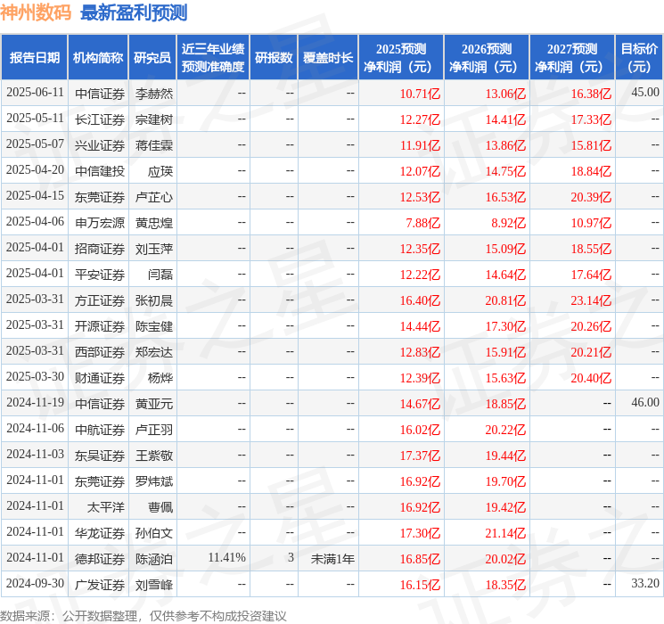Select the 西部证券 institution cell
The width and height of the screenshot is (664, 624).
[x=100, y=352]
